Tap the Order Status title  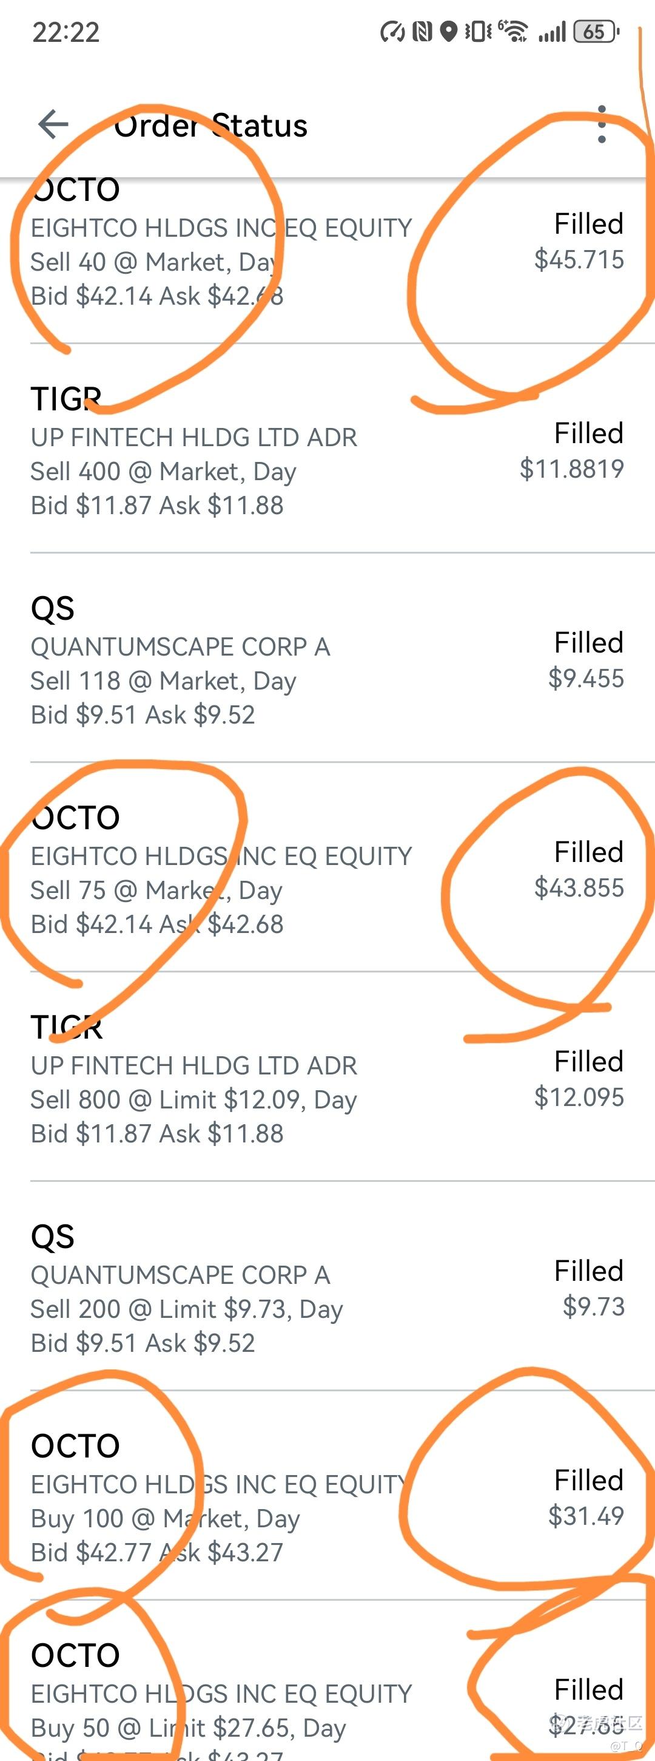tap(210, 126)
